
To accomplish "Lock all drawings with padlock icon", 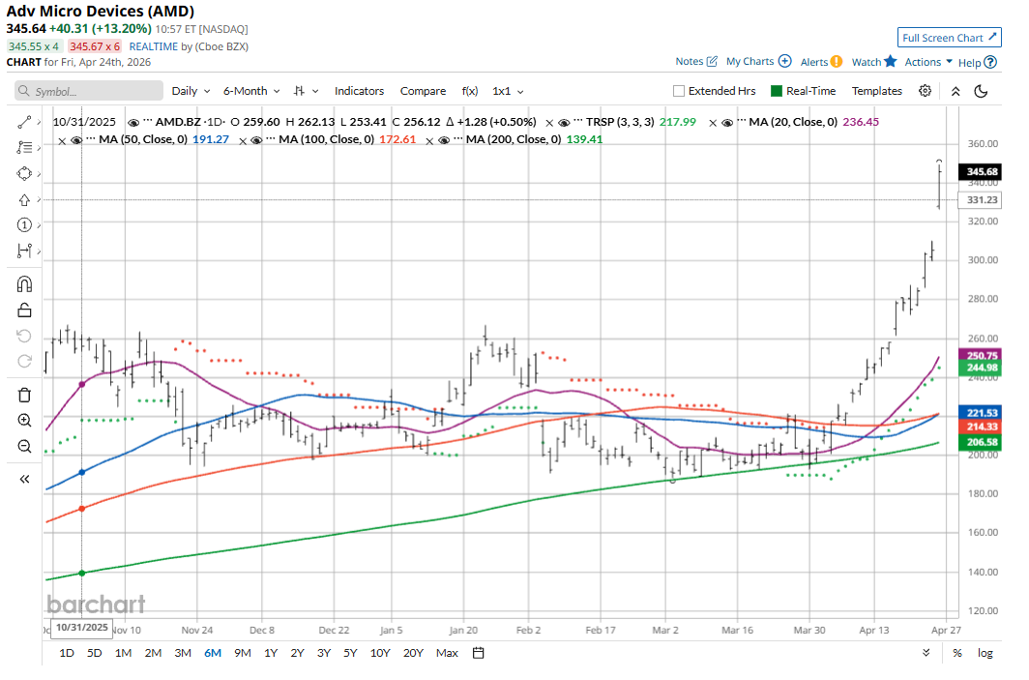I will (x=24, y=310).
